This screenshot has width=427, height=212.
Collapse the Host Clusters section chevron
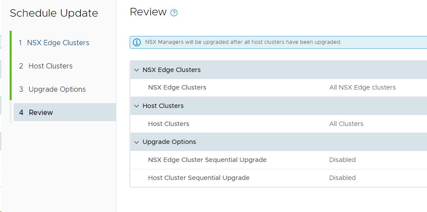137,106
